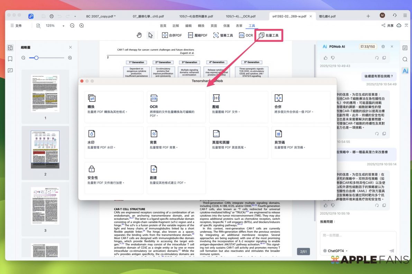Click the print icon in title bar
The image size is (412, 274).
click(x=52, y=16)
